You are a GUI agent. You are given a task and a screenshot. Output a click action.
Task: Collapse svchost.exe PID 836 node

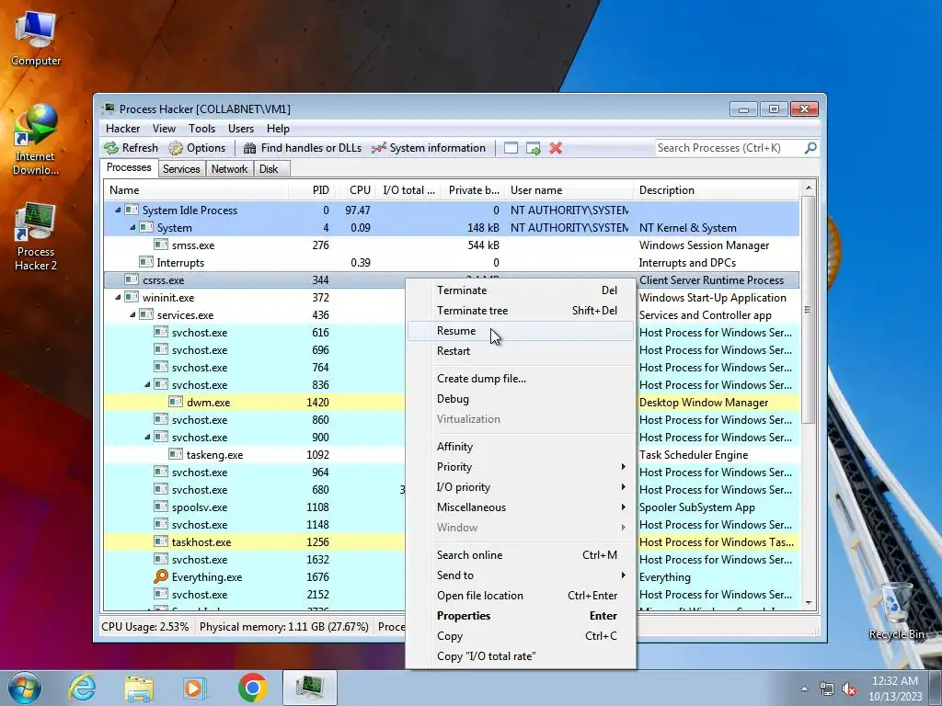pyautogui.click(x=147, y=385)
